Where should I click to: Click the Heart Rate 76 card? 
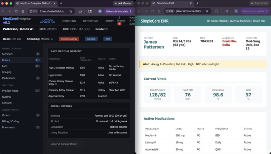[188, 94]
